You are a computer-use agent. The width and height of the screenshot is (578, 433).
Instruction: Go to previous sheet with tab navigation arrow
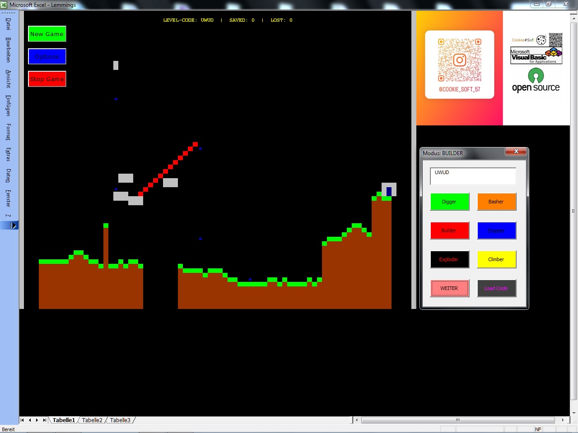point(30,420)
